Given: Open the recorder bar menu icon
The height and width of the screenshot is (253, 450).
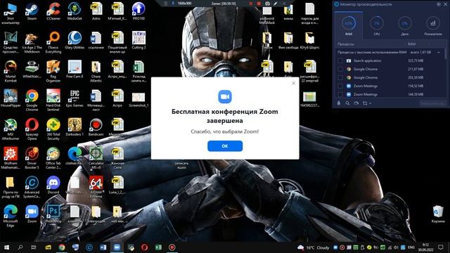Looking at the screenshot, I should [166, 4].
